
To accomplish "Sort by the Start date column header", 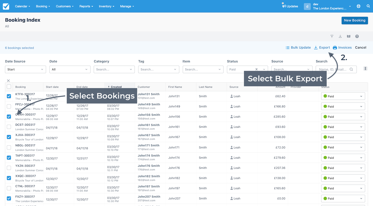I will click(52, 87).
